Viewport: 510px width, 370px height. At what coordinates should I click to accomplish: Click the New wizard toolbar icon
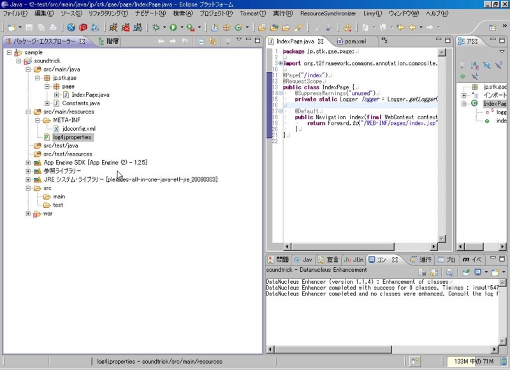(x=11, y=27)
